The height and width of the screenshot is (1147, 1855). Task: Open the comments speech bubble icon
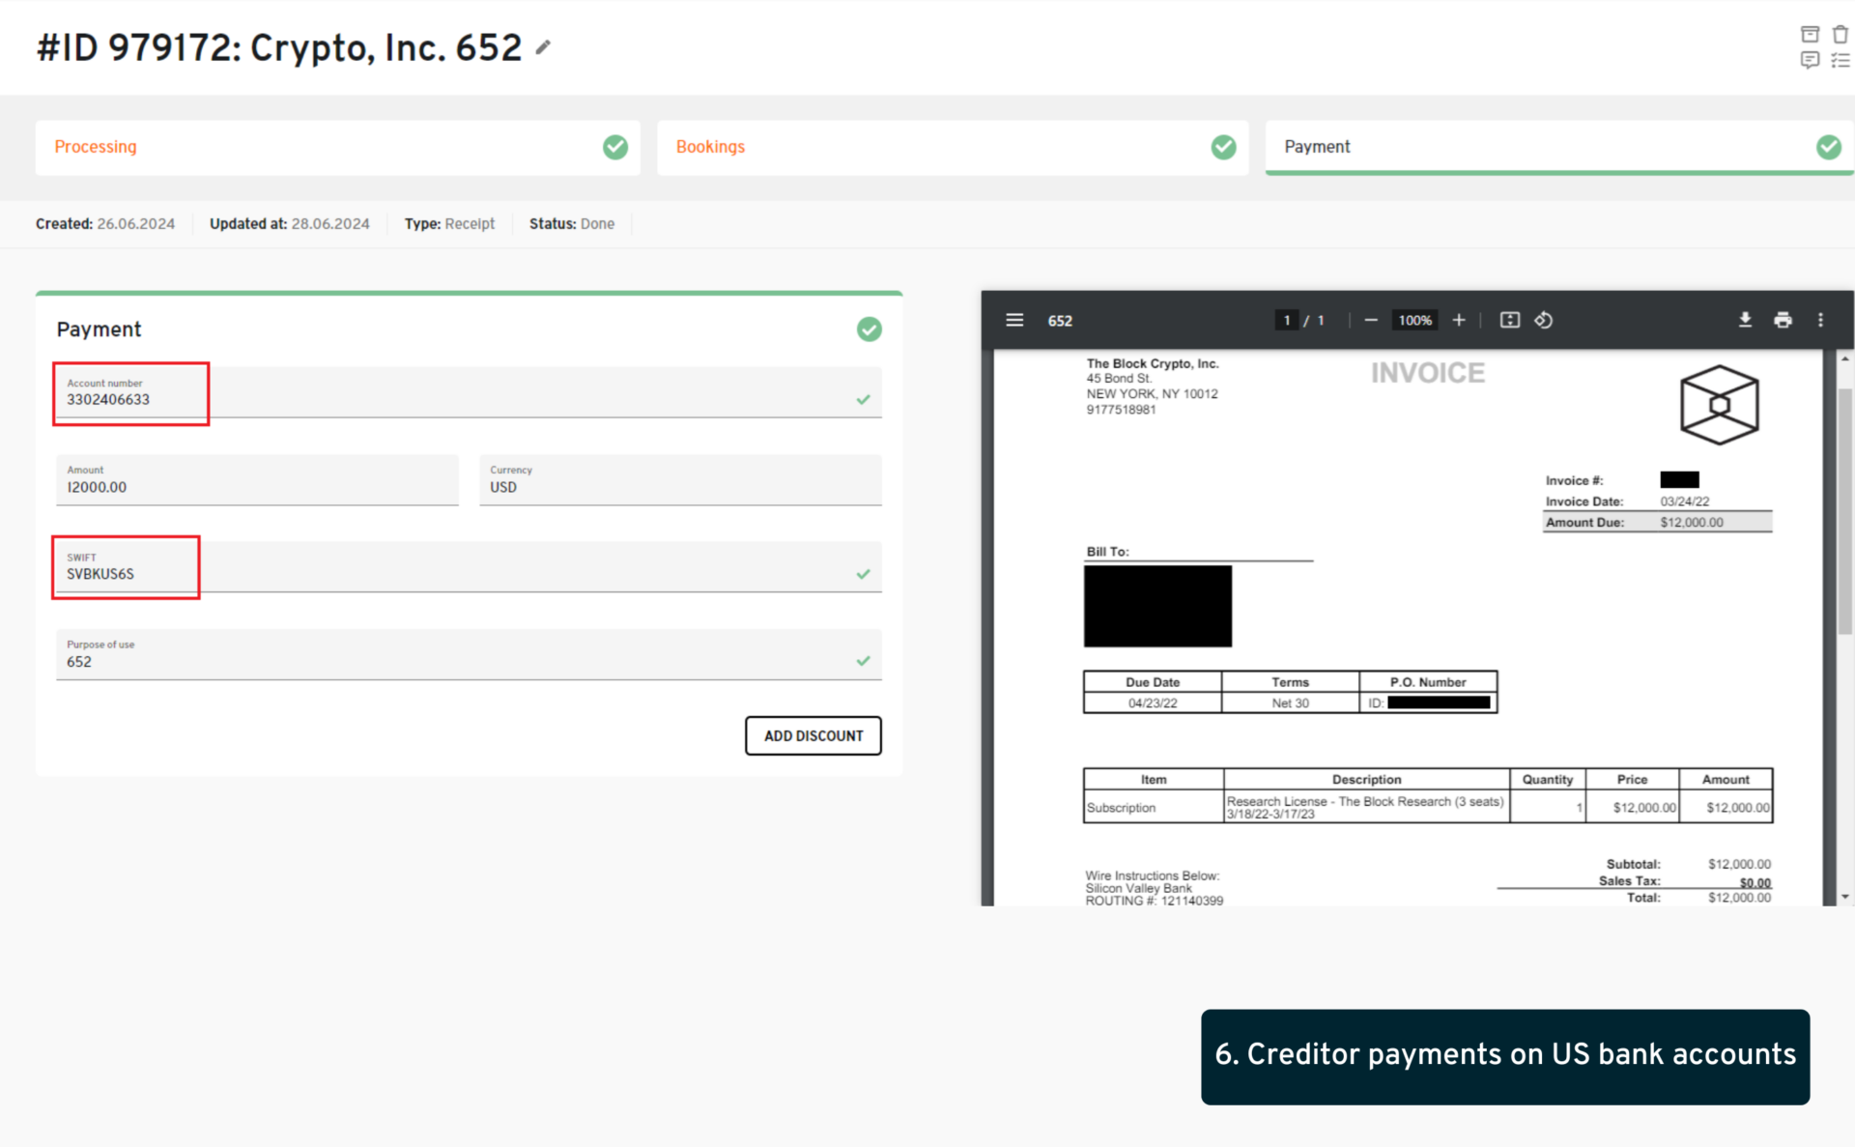(x=1810, y=60)
